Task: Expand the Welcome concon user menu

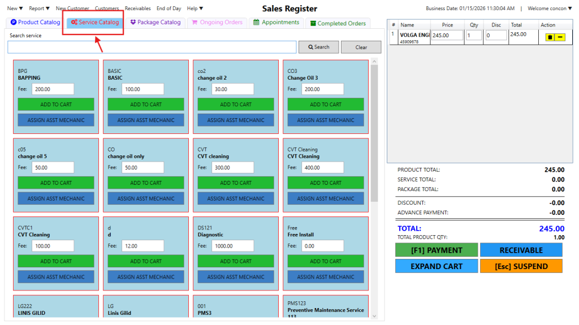Action: (549, 8)
